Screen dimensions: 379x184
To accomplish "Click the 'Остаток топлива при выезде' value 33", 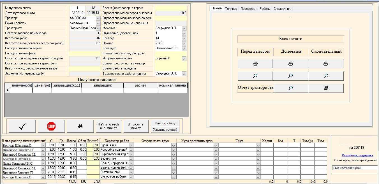I will 85,33.
